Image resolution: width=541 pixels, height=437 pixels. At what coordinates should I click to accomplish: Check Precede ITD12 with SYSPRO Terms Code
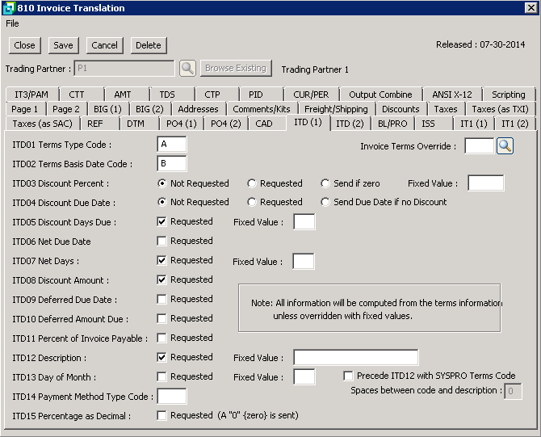point(348,376)
